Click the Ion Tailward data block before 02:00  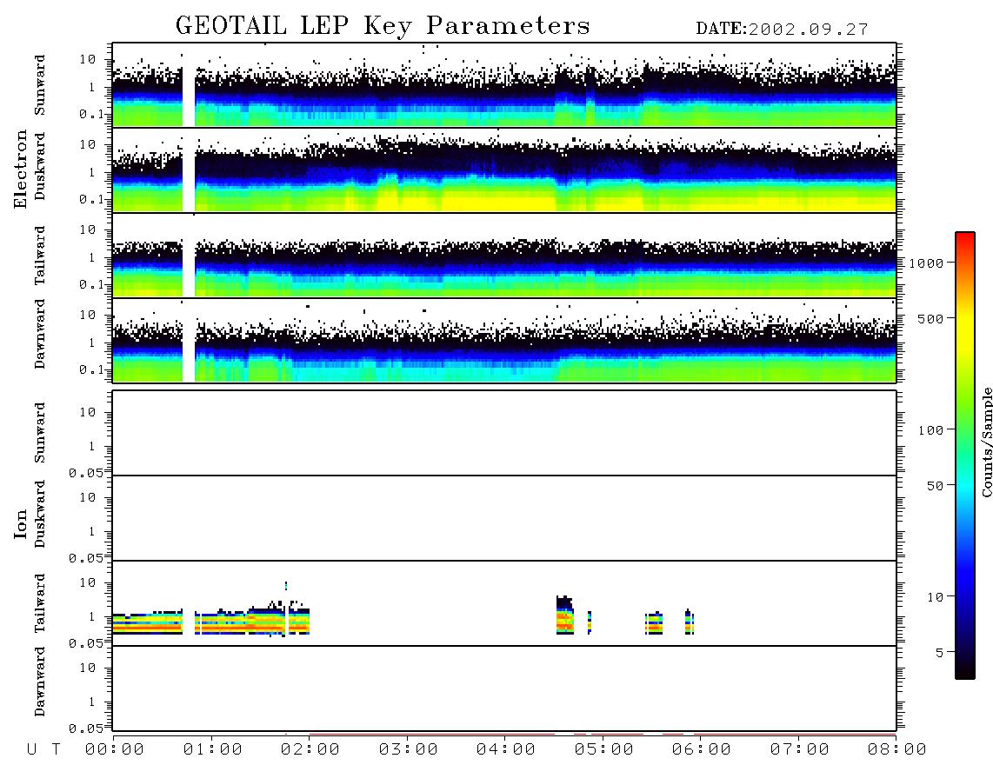tap(211, 622)
